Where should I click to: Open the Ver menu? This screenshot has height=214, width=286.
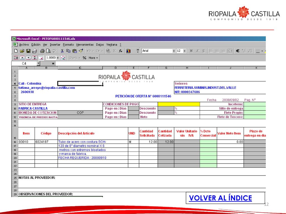[x=45, y=45]
